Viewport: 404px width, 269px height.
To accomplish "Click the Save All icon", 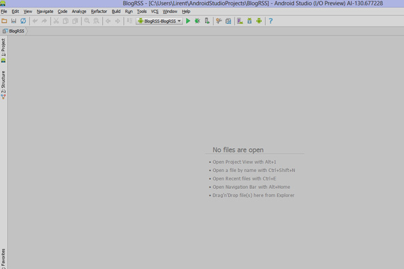I will click(x=14, y=21).
